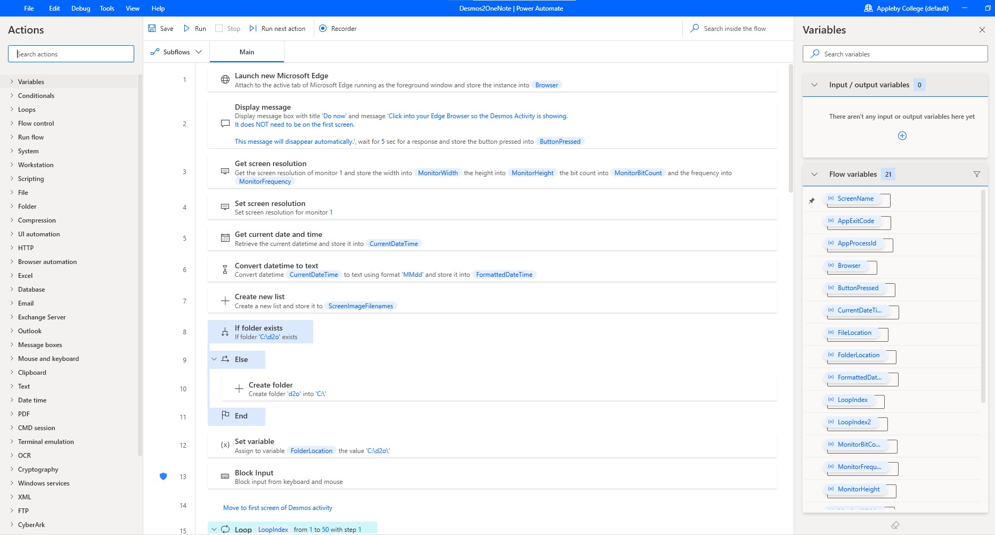Image resolution: width=995 pixels, height=535 pixels.
Task: Click the Recorder circle icon
Action: pyautogui.click(x=323, y=28)
